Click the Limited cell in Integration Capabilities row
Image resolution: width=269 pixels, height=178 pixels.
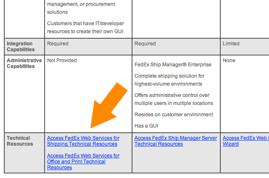click(245, 47)
